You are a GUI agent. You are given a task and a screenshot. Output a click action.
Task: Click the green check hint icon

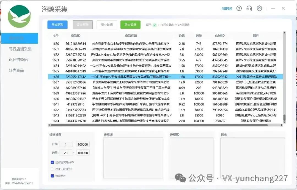155,25
